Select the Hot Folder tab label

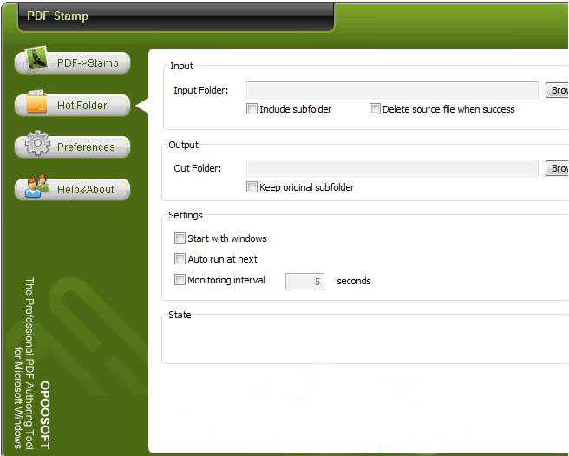point(82,106)
